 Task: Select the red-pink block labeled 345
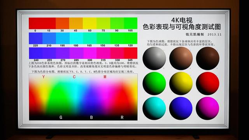point(131,53)
